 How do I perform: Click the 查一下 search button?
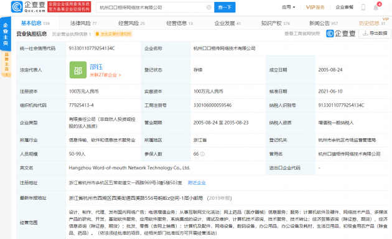pos(225,7)
